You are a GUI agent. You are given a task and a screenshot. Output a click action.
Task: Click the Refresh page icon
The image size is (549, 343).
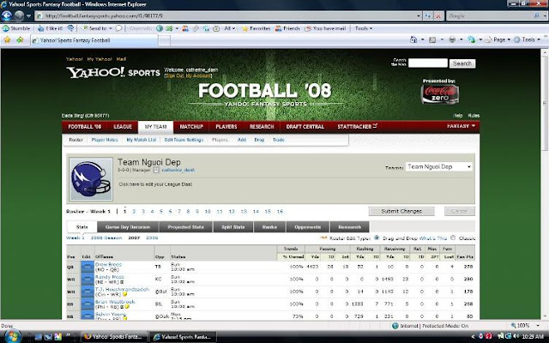pyautogui.click(x=428, y=15)
